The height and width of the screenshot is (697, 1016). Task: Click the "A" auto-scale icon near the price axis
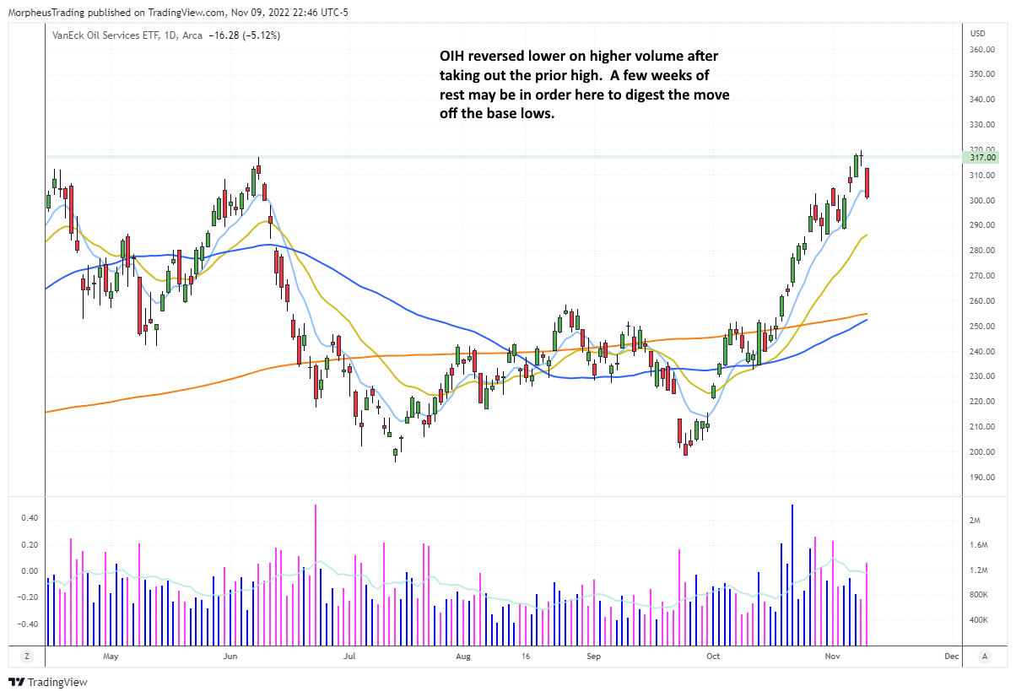pos(984,655)
